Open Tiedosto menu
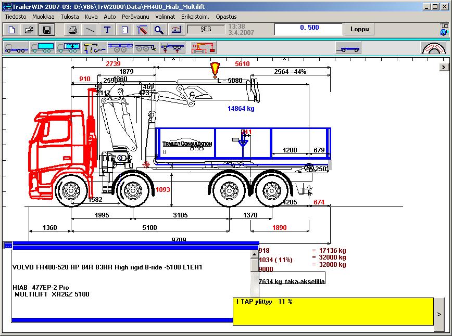452x336 pixels. point(16,17)
